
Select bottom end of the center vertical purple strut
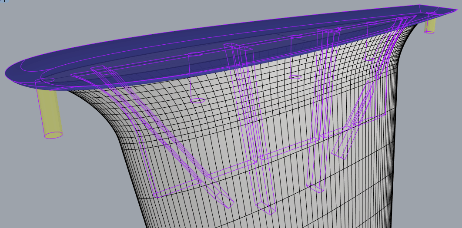click(x=266, y=208)
